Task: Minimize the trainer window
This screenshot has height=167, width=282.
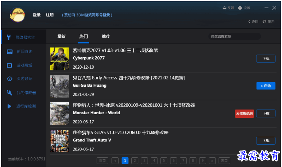Action: 266,8
